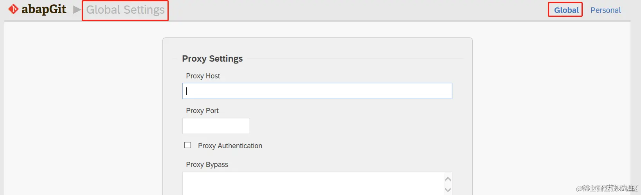Click the abapGit title text
Screen dimensions: 641x195
[44, 9]
